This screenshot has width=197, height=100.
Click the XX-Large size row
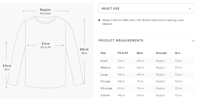[146, 88]
